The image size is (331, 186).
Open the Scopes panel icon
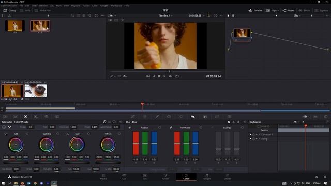[x=315, y=117]
